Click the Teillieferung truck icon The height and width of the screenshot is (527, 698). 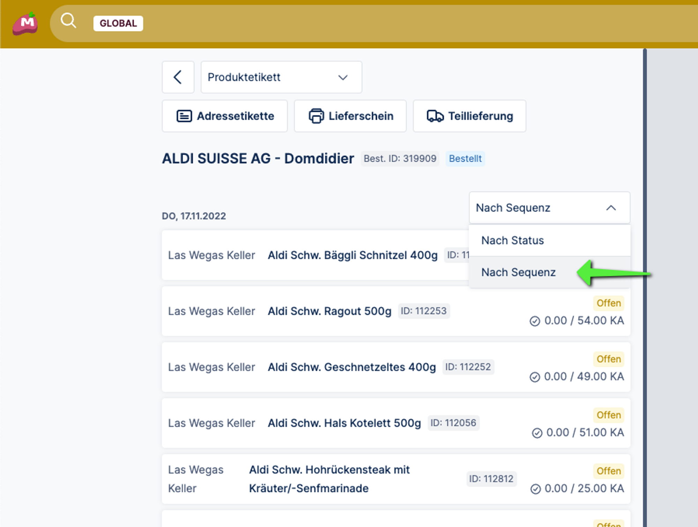click(435, 116)
